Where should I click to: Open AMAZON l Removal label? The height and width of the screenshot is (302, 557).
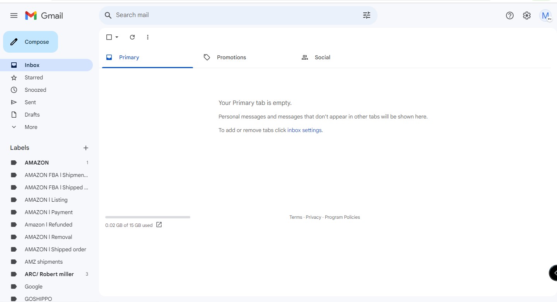pos(46,237)
